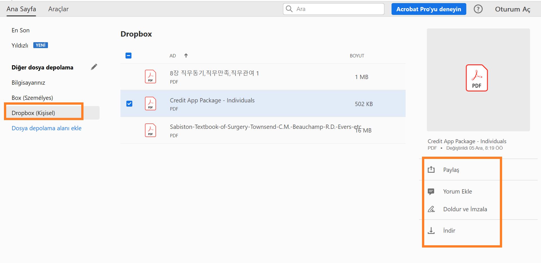Select the Yorum Ekle comment icon

(x=431, y=191)
